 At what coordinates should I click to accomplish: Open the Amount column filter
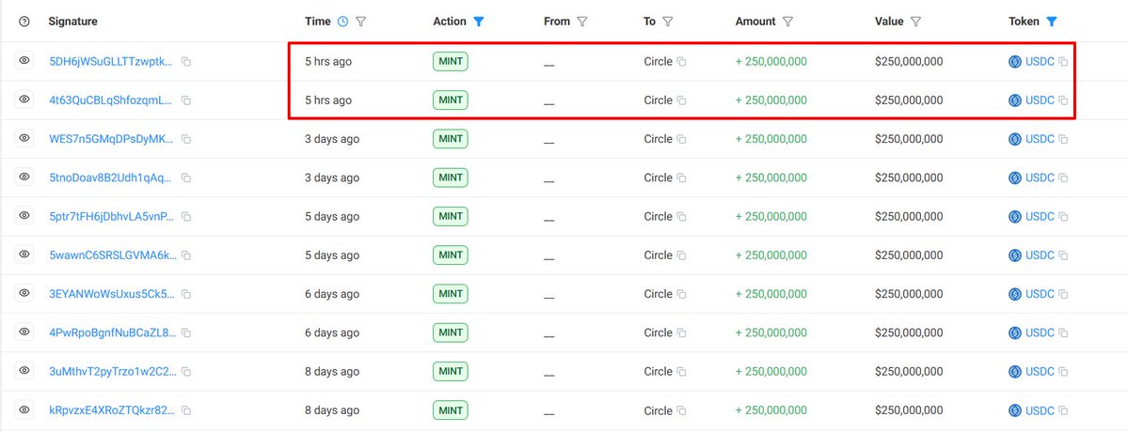click(787, 22)
